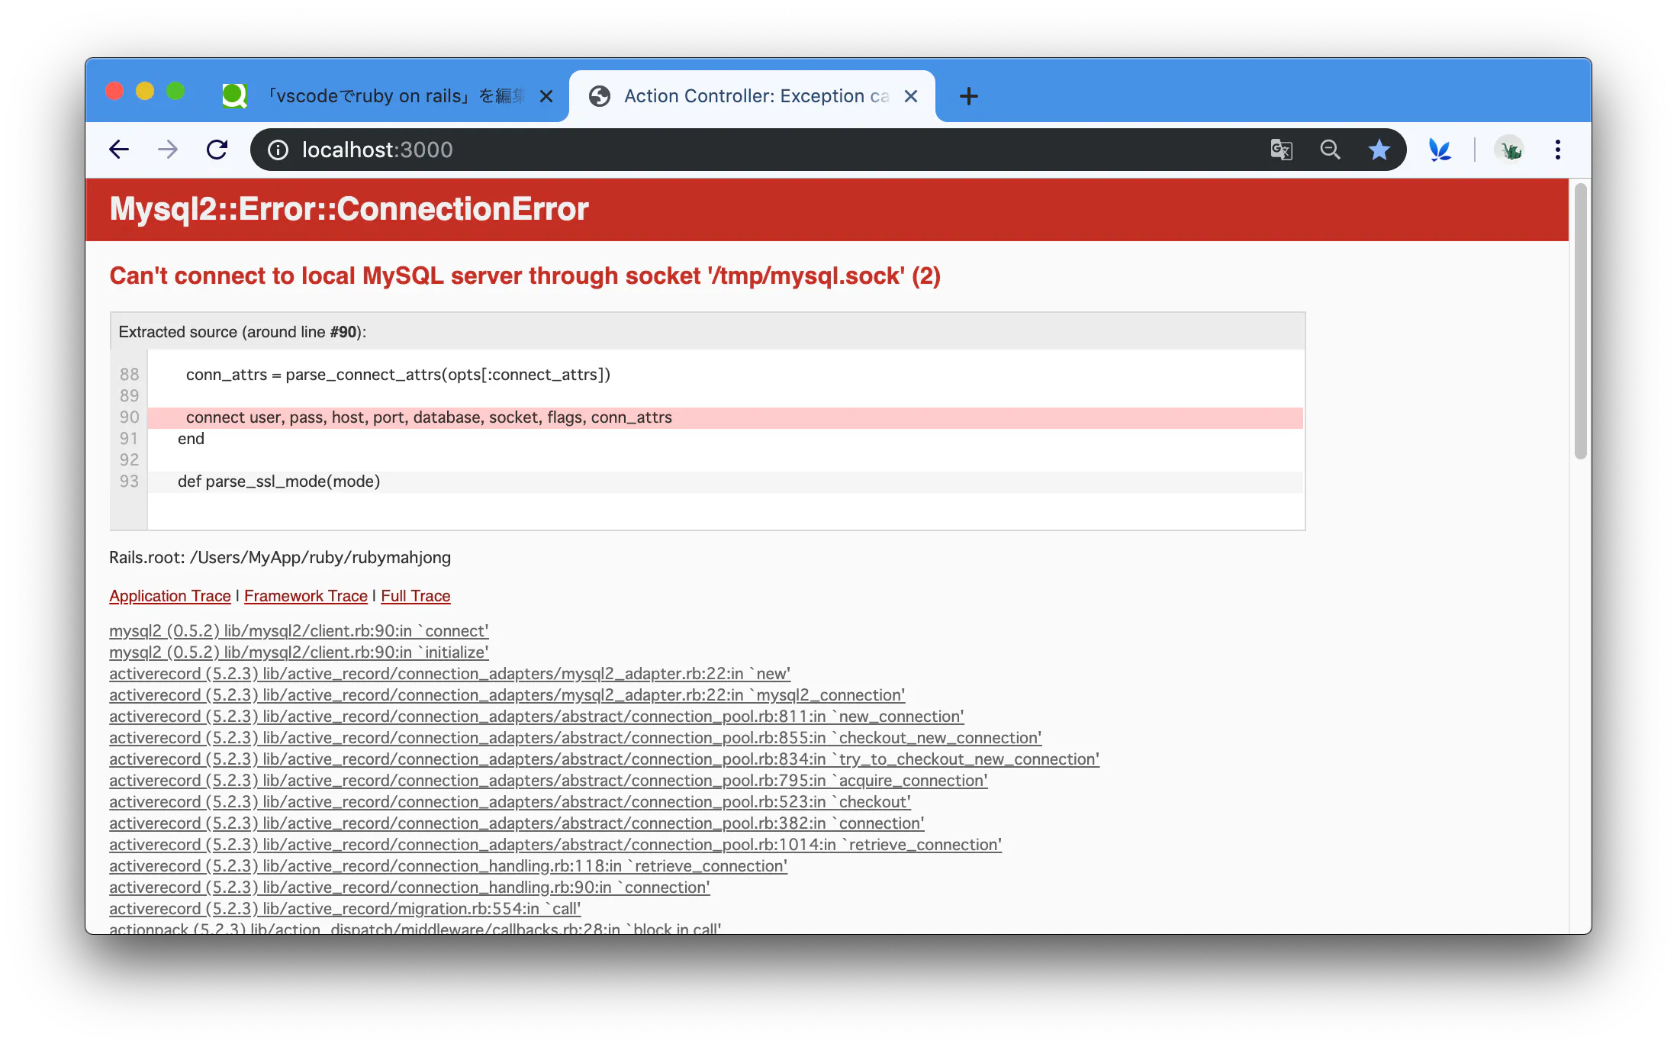The height and width of the screenshot is (1047, 1677).
Task: Open the user profile avatar
Action: click(1509, 150)
